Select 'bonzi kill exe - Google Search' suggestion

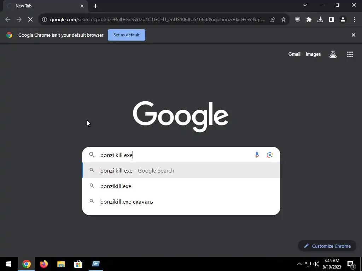[x=181, y=170]
